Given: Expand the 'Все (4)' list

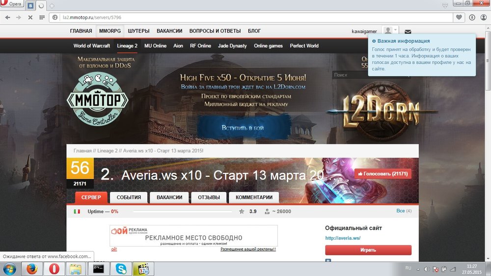Looking at the screenshot, I should [404, 211].
